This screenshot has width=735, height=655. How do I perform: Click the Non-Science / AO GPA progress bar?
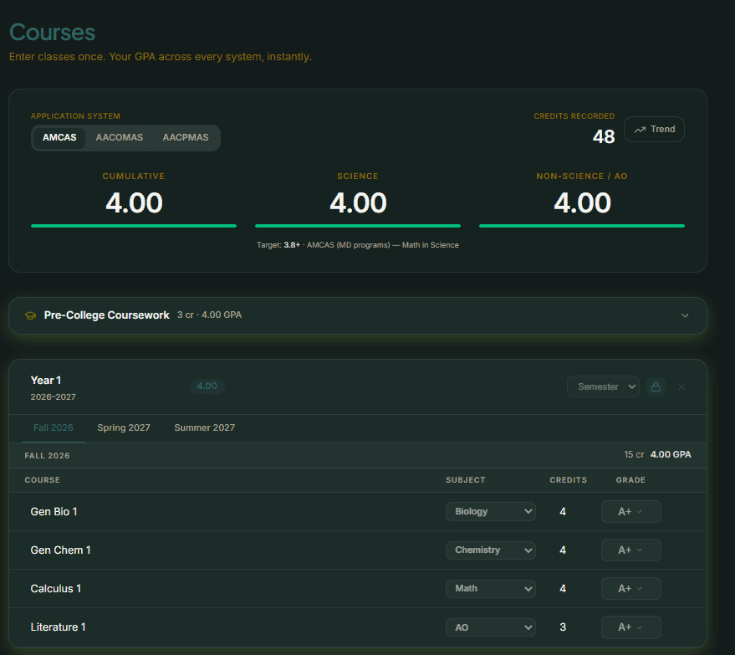[582, 226]
